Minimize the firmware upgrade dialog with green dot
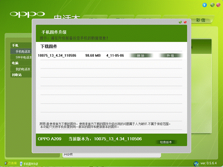The width and height of the screenshot is (223, 167). (180, 22)
